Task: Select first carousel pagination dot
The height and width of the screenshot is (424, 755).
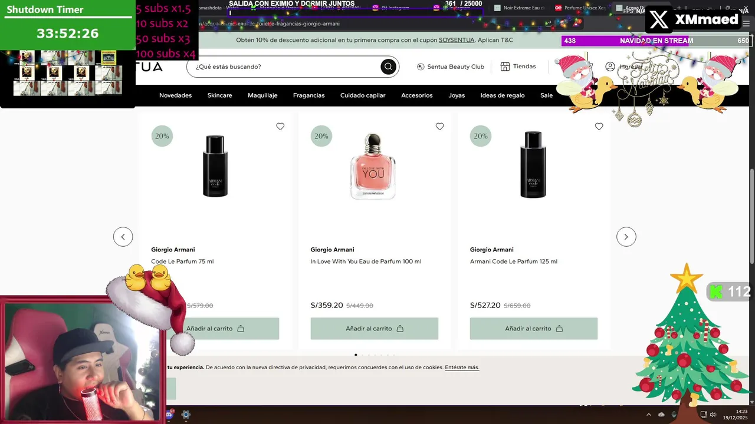Action: coord(356,355)
